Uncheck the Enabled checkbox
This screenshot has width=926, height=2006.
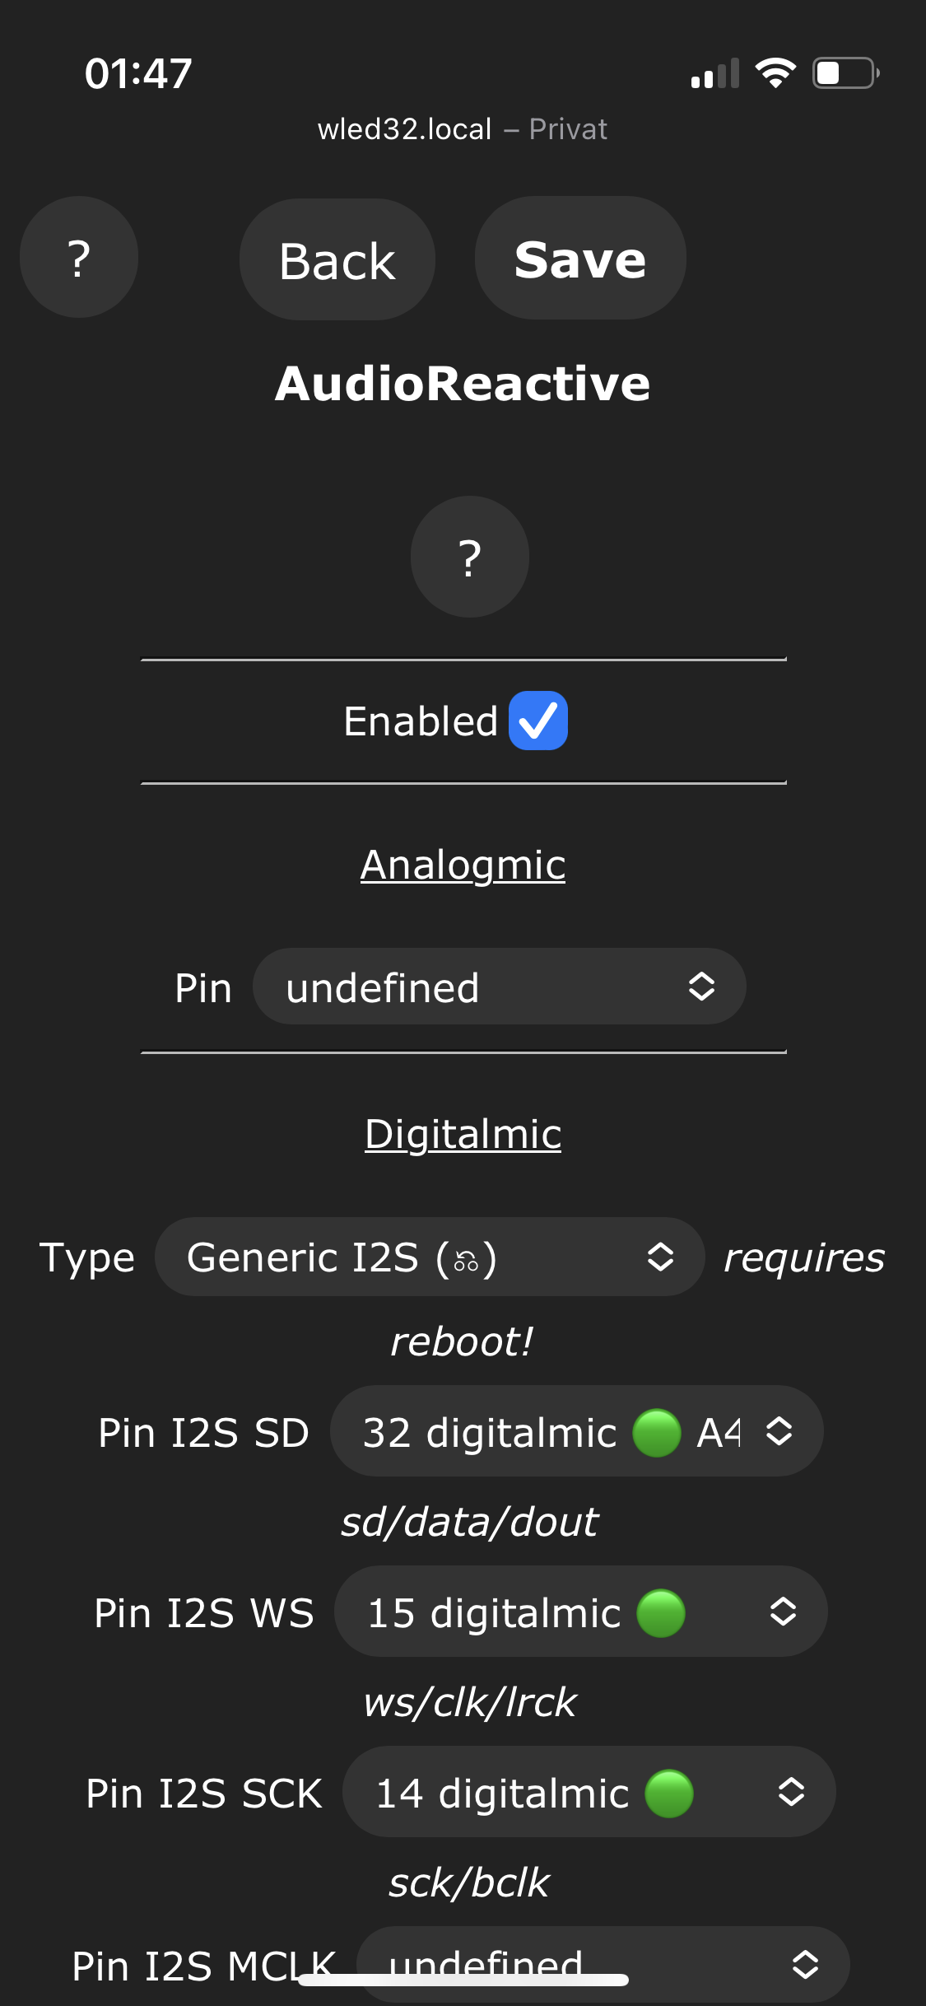tap(538, 721)
